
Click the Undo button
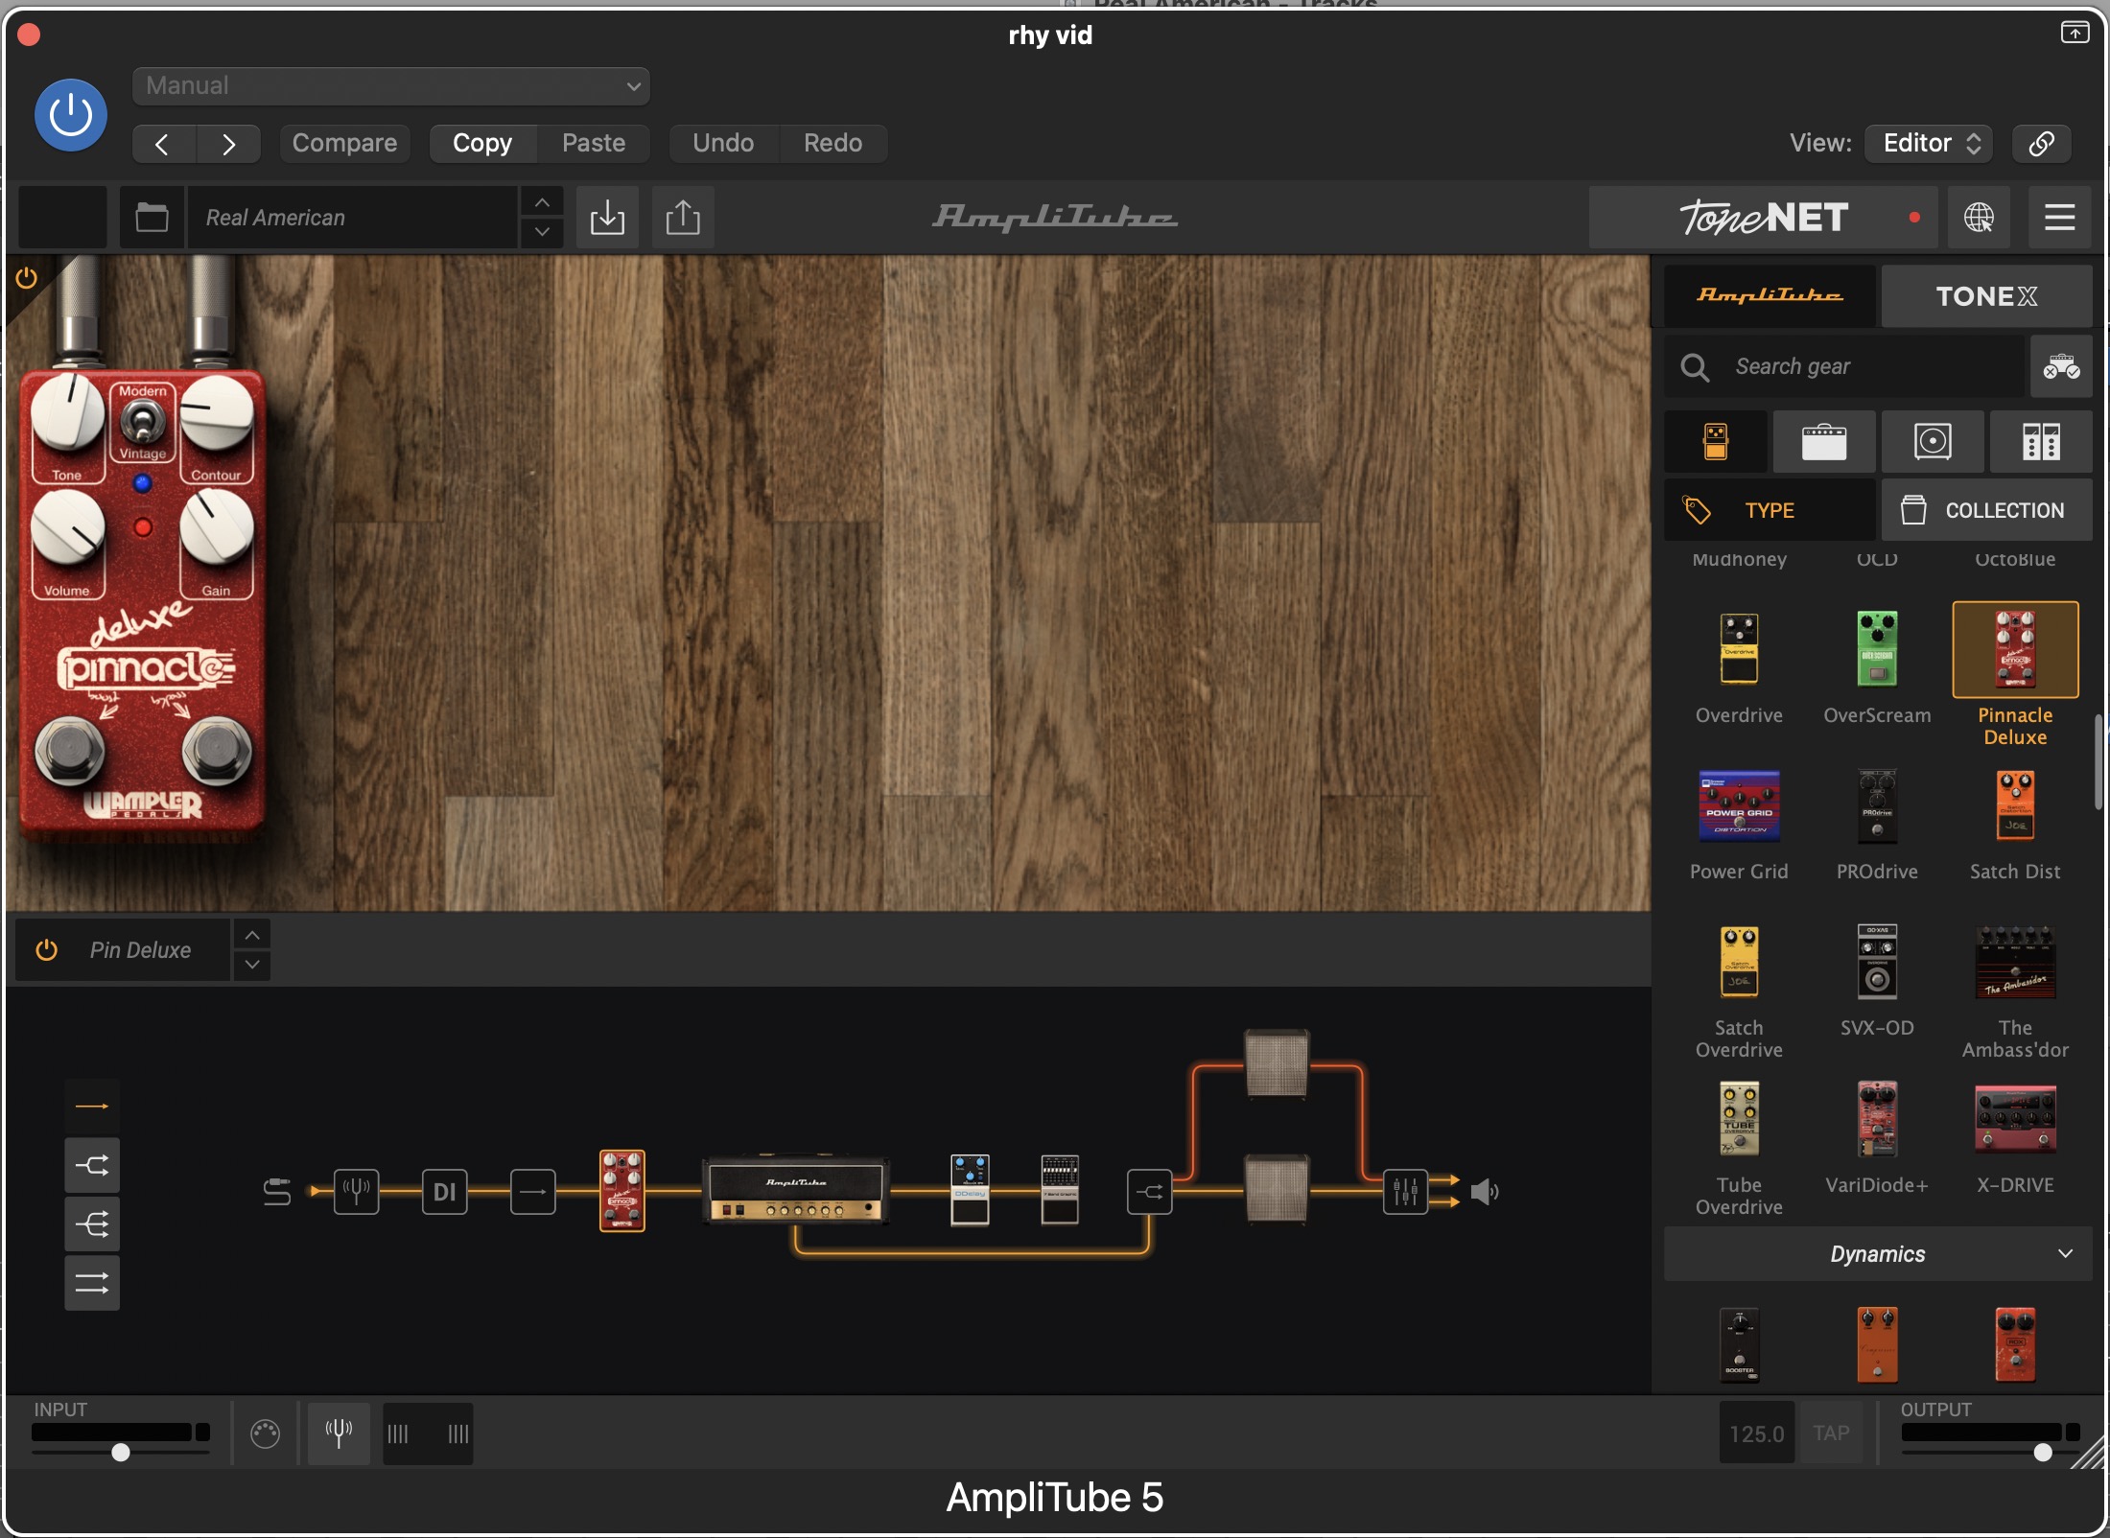(723, 144)
